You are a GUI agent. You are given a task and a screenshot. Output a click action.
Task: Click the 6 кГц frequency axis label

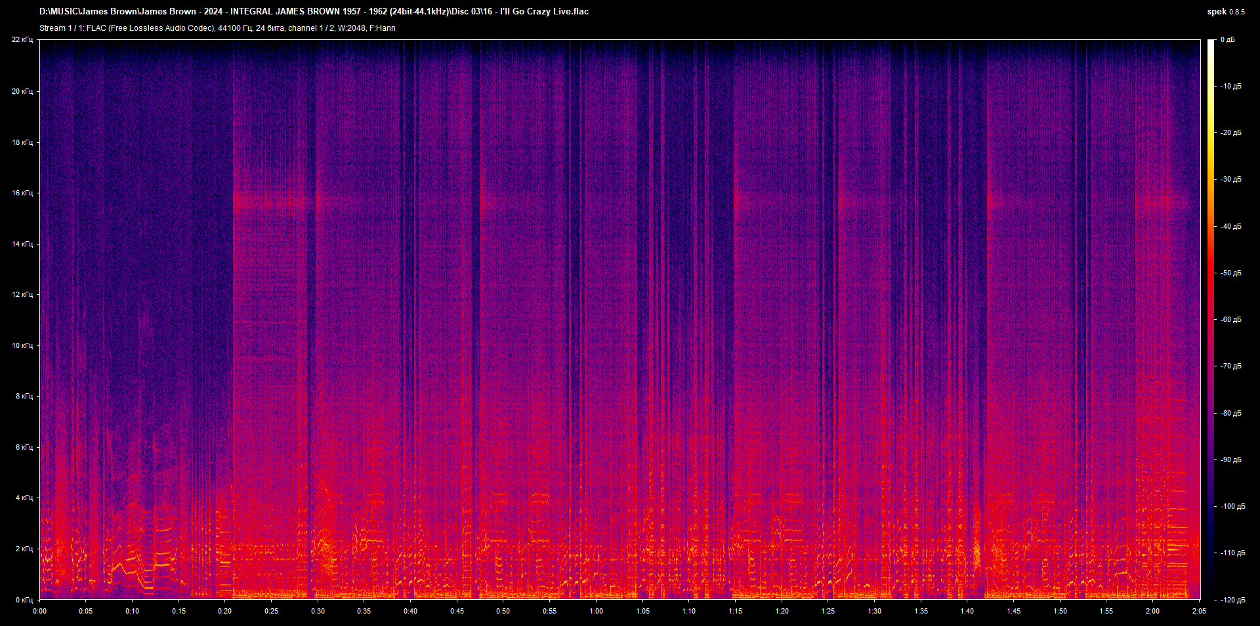24,447
